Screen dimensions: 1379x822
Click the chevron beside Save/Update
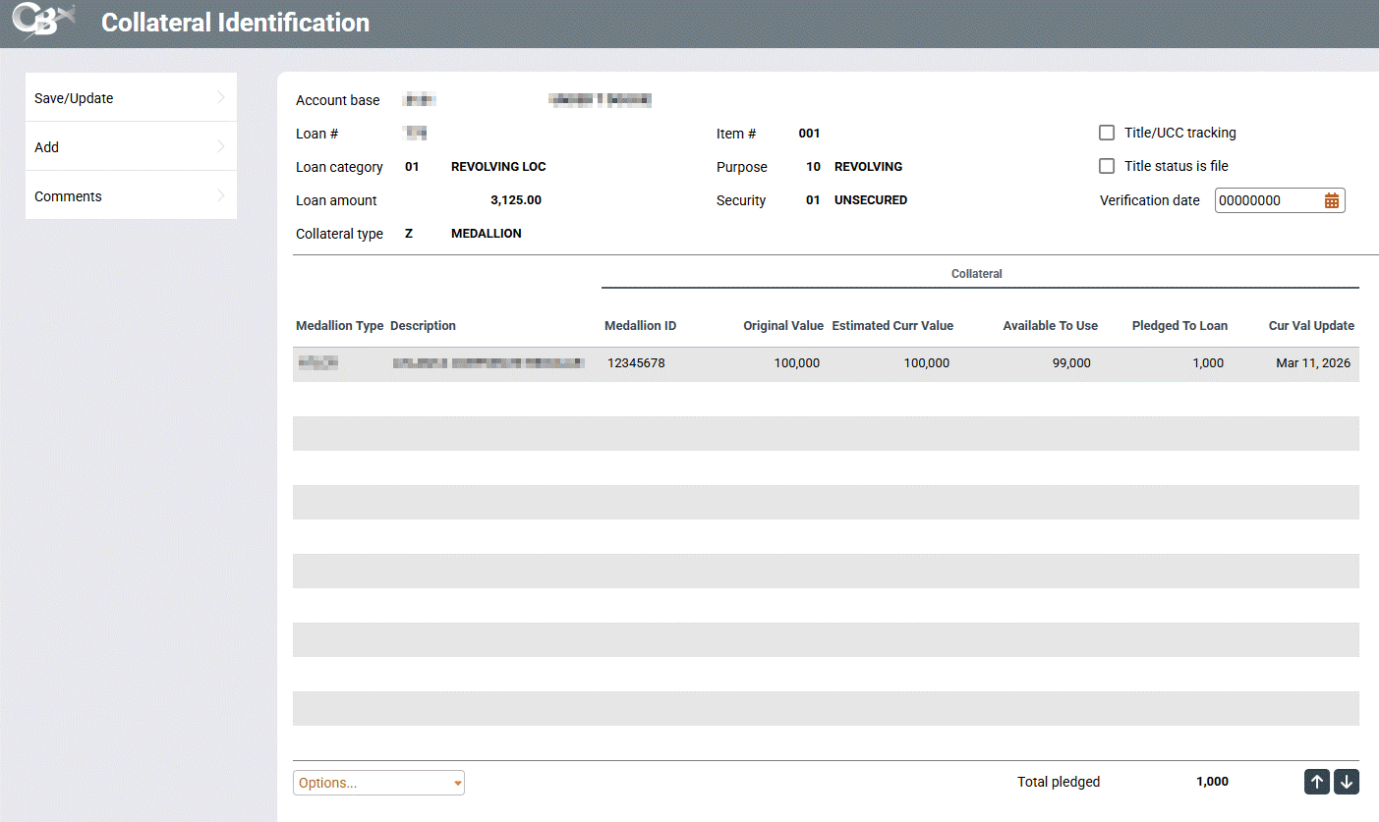221,97
